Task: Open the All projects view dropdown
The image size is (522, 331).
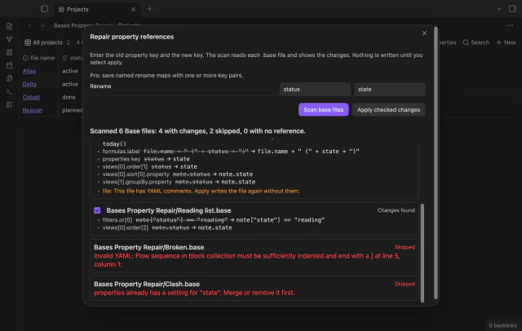Action: click(47, 42)
